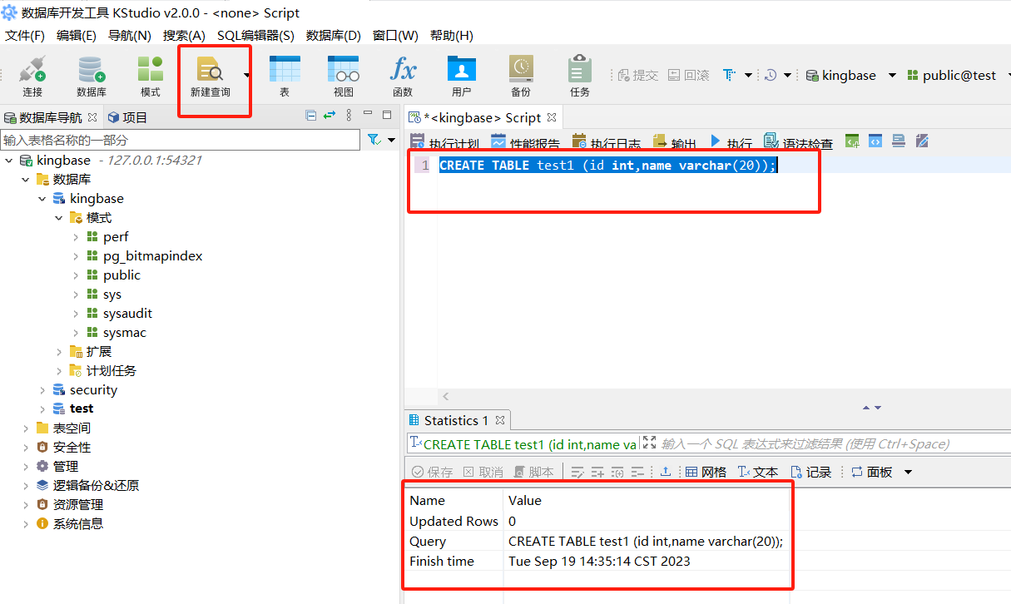
Task: Expand the test database node
Action: click(x=42, y=408)
